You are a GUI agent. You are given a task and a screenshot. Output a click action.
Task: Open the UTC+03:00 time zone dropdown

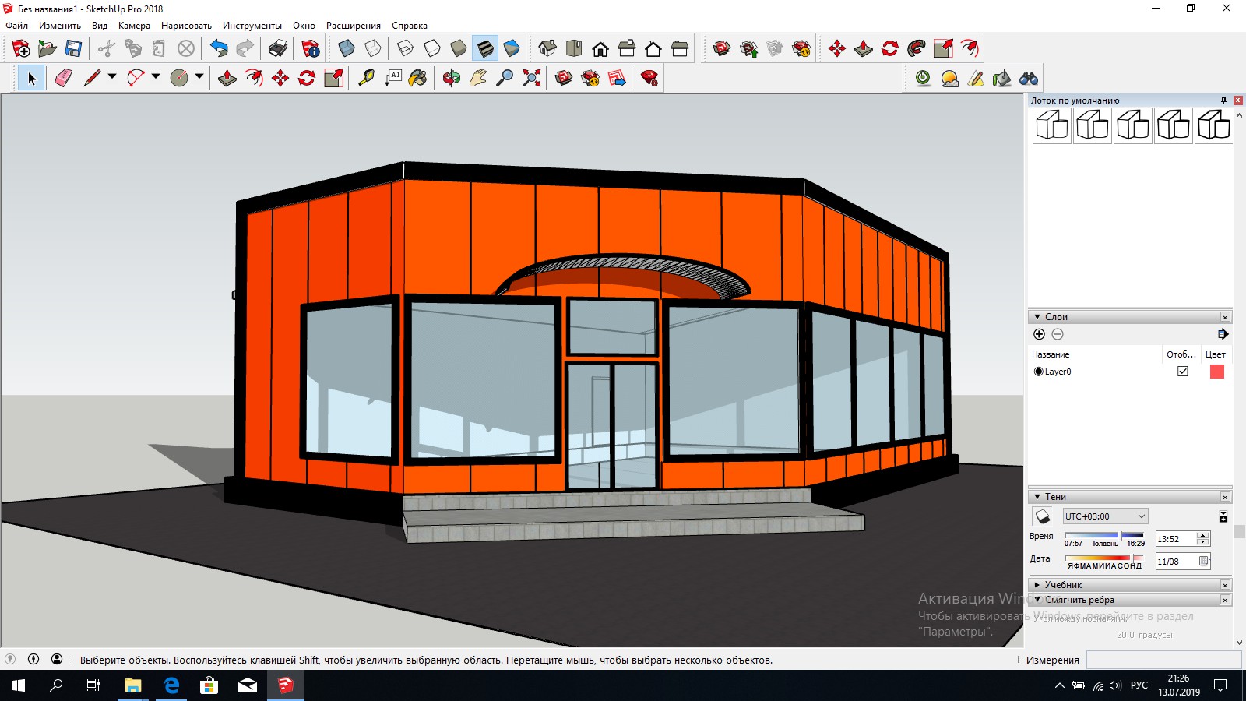(1105, 516)
